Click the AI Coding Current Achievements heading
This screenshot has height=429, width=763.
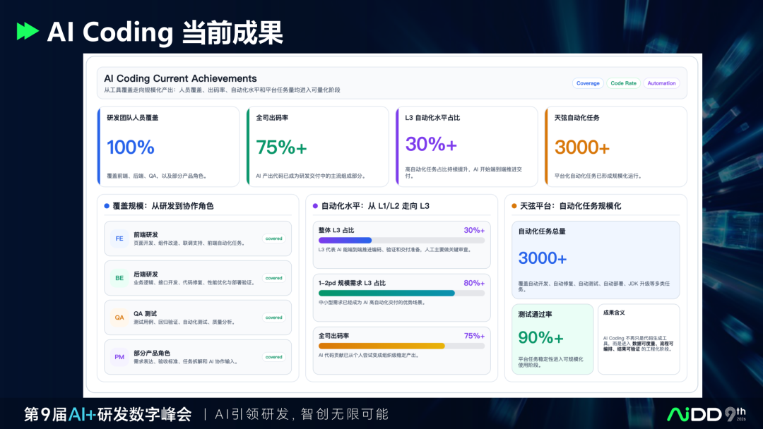180,78
